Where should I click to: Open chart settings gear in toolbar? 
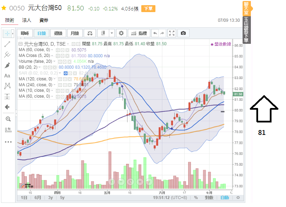click(x=121, y=33)
